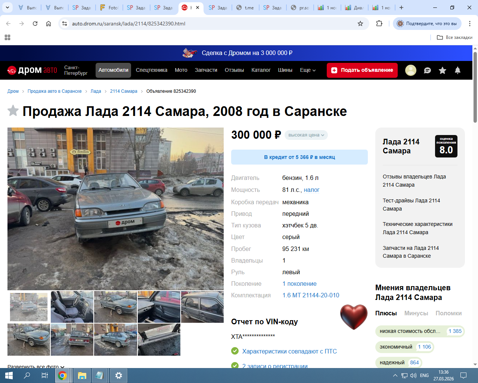The height and width of the screenshot is (383, 478).
Task: Open 'Запчасти на Лада 2114 Самара' link
Action: (411, 252)
